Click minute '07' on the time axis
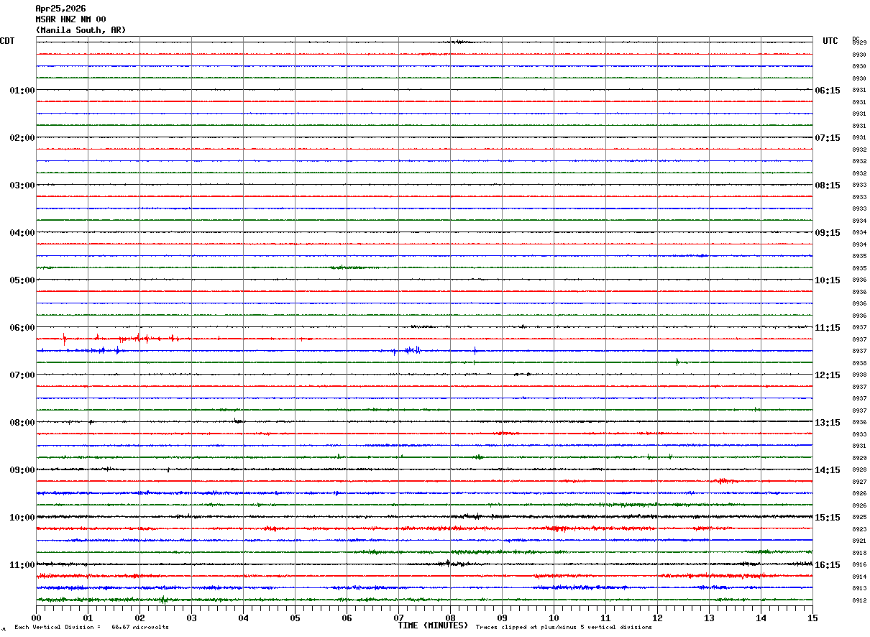The image size is (870, 637). coord(398,618)
